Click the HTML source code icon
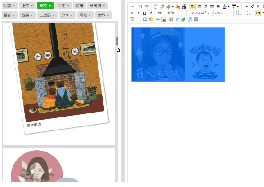The image size is (264, 187). pyautogui.click(x=132, y=6)
